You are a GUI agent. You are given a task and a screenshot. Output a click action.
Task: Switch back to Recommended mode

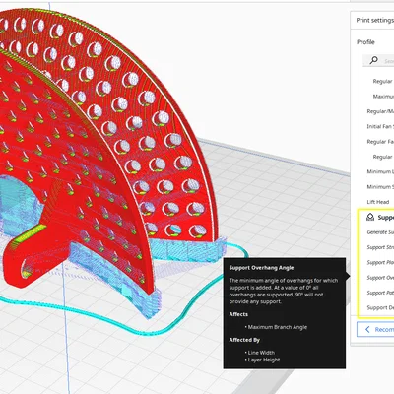[x=375, y=329]
